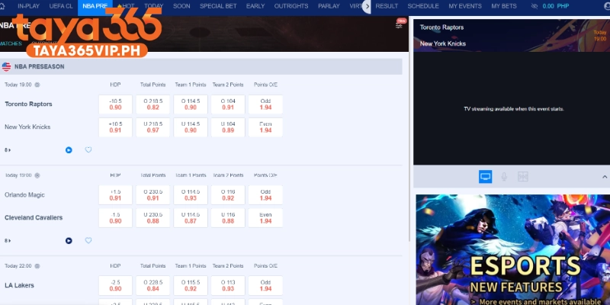Pick Odd at 1.94 in Raptors match
The image size is (610, 305).
pyautogui.click(x=265, y=104)
